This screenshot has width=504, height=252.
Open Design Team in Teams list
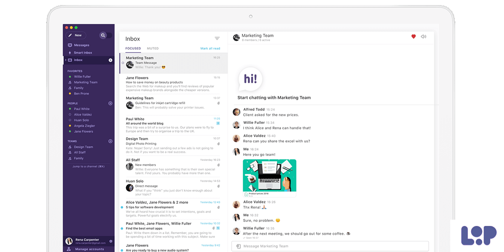point(84,147)
